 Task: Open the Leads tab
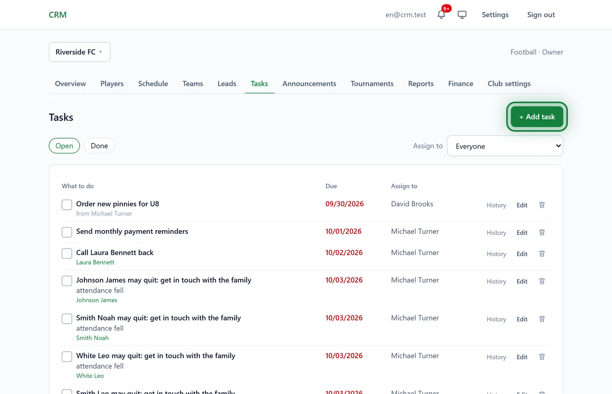(x=227, y=83)
